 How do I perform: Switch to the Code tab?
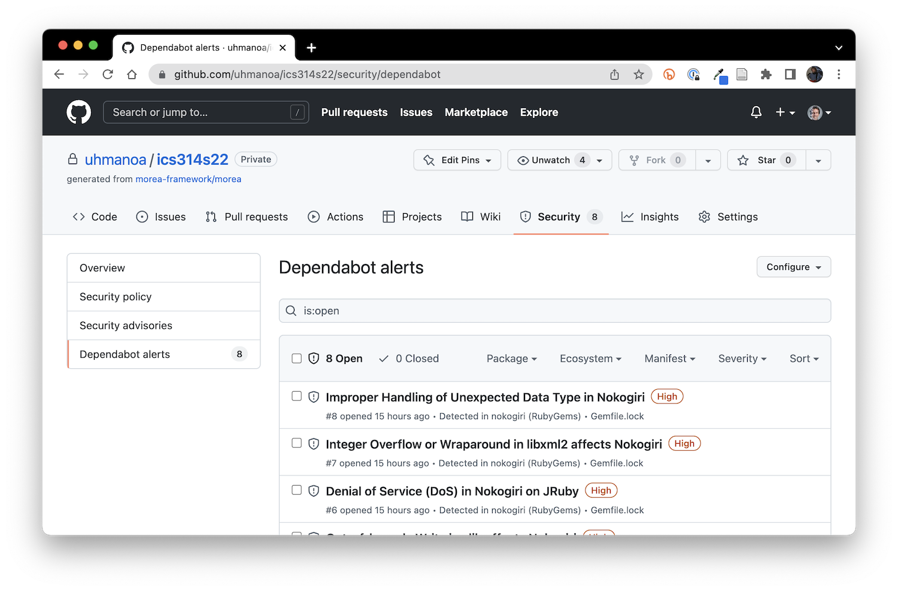pyautogui.click(x=95, y=217)
